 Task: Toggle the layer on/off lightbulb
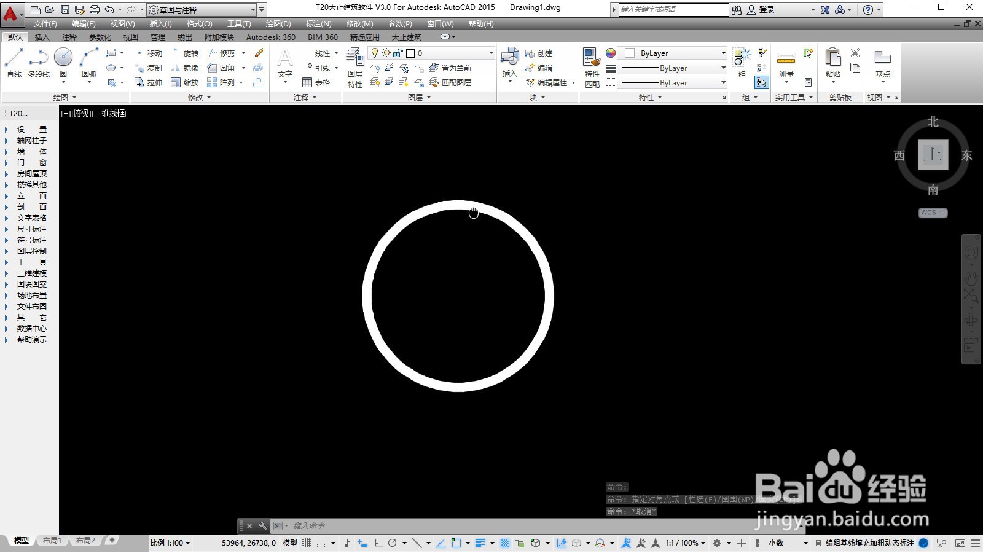[375, 53]
